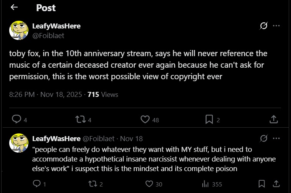Repost the reply showing 2 reposts

(x=93, y=184)
